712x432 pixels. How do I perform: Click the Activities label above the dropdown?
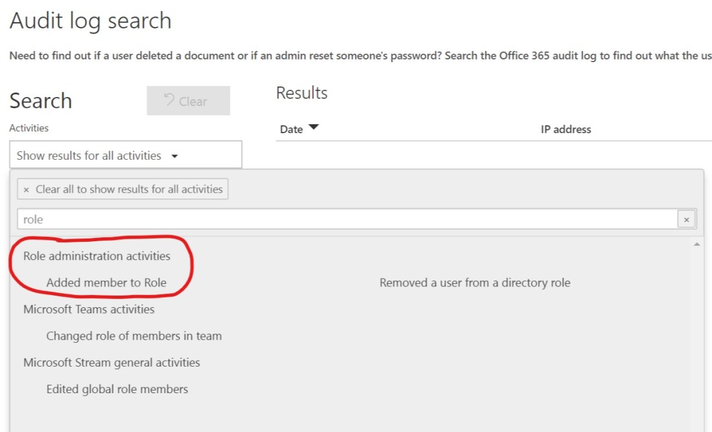point(28,128)
